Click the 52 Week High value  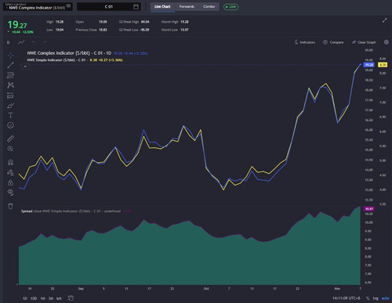click(145, 22)
